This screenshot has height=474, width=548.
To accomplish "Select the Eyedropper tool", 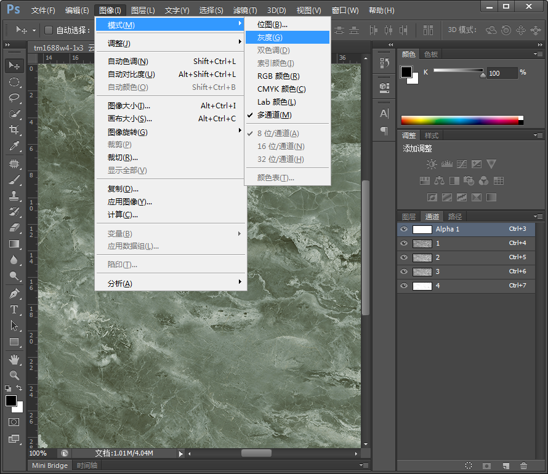I will 14,146.
